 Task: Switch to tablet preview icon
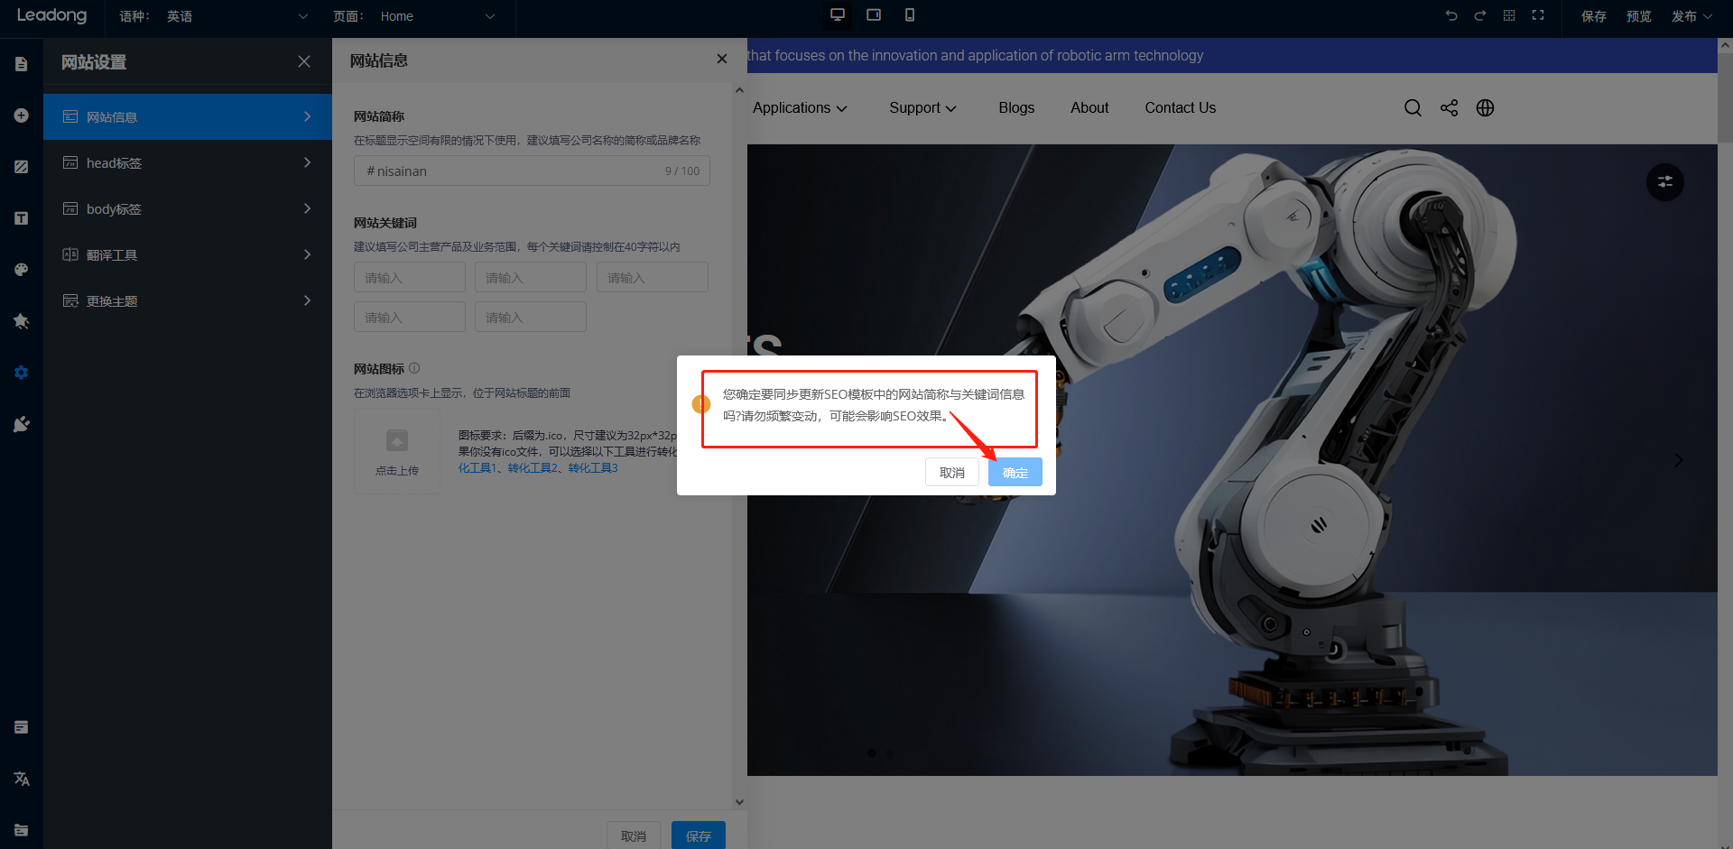[874, 15]
